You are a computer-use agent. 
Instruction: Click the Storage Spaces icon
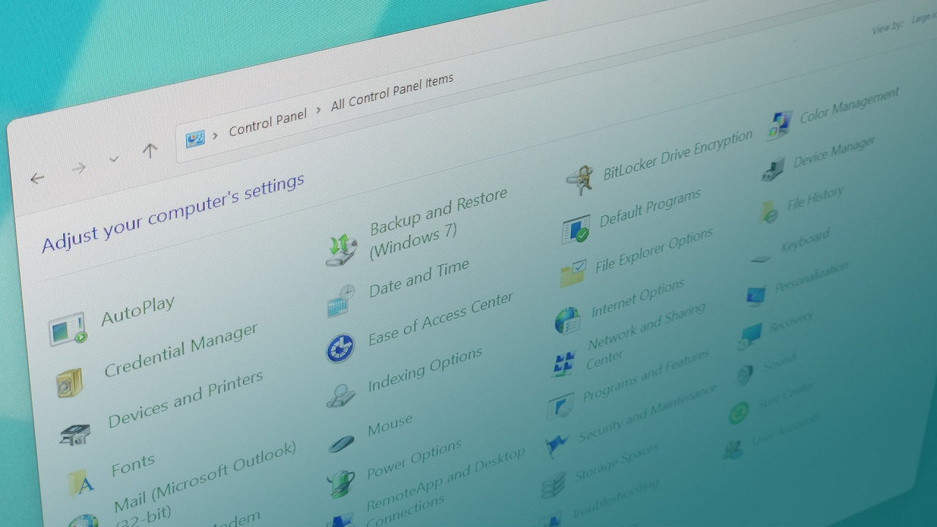tap(553, 485)
